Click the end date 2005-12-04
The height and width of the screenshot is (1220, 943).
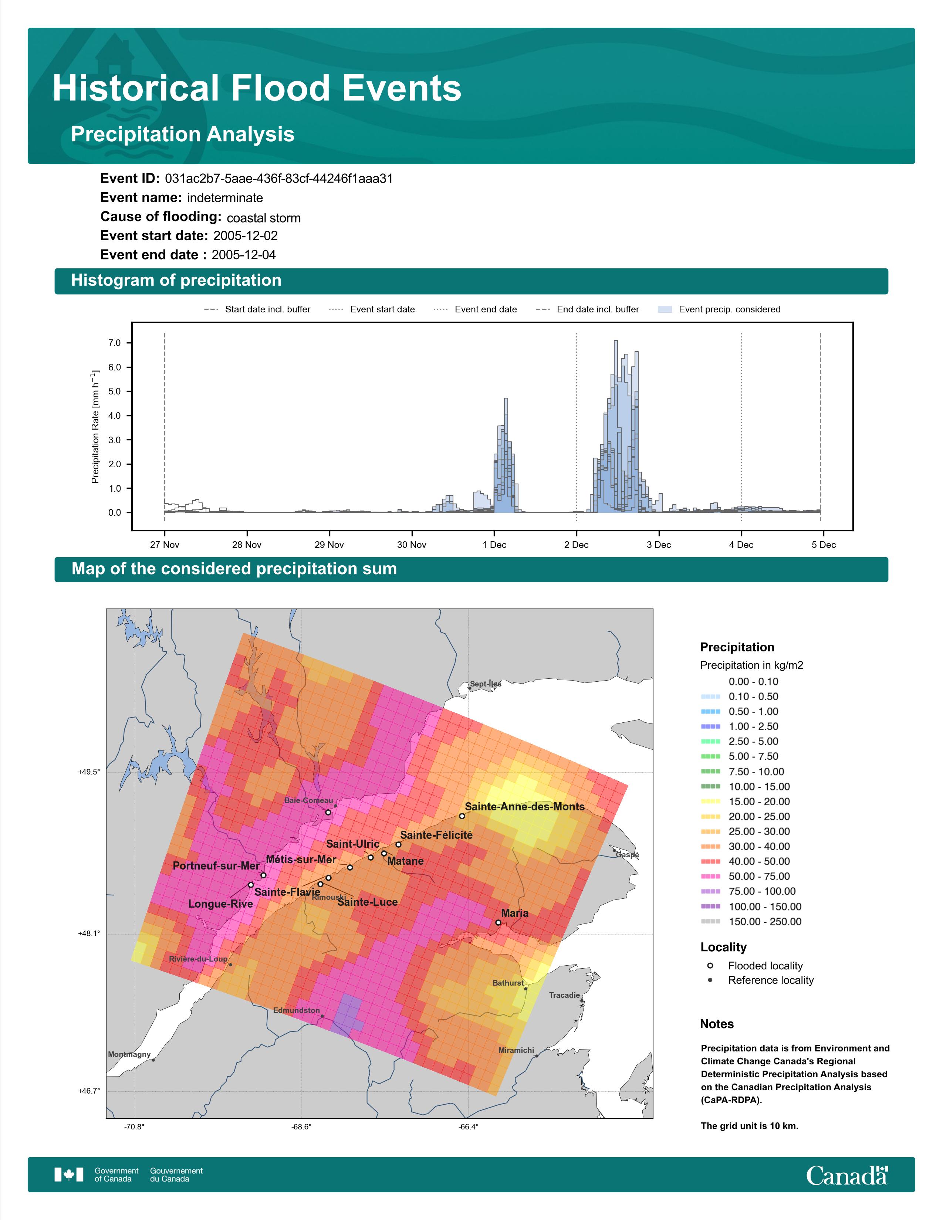point(244,255)
